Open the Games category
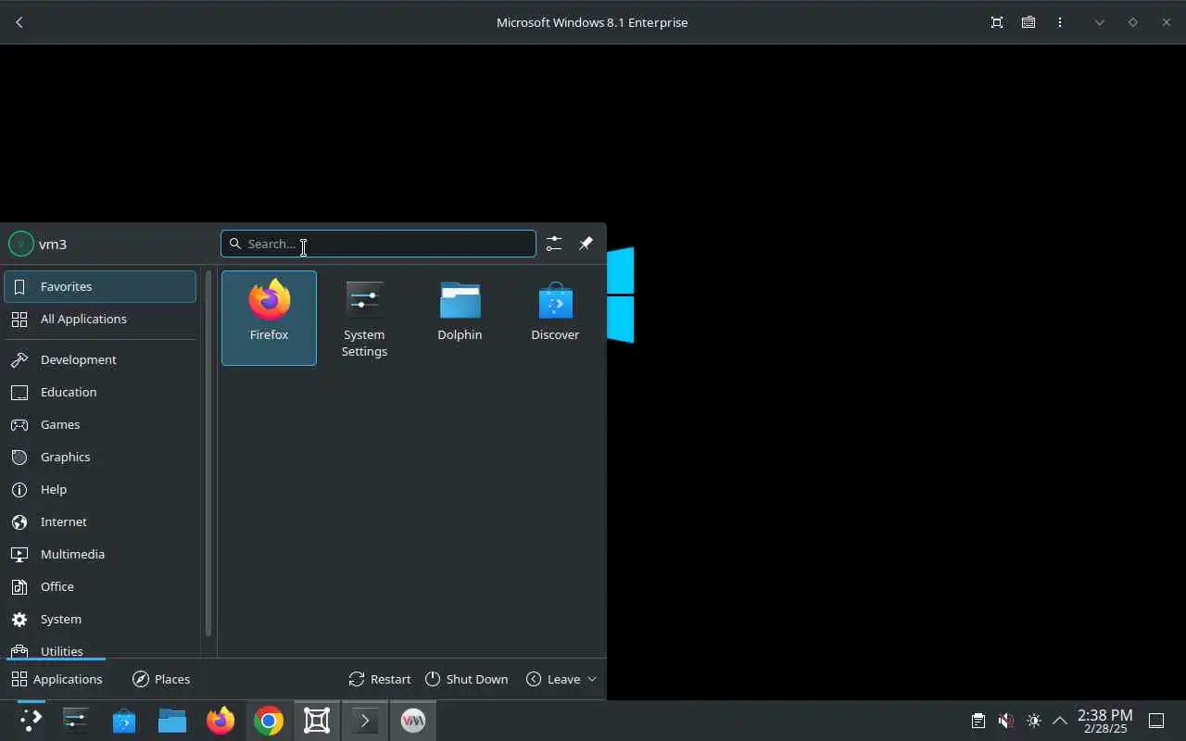The image size is (1186, 741). pyautogui.click(x=100, y=424)
